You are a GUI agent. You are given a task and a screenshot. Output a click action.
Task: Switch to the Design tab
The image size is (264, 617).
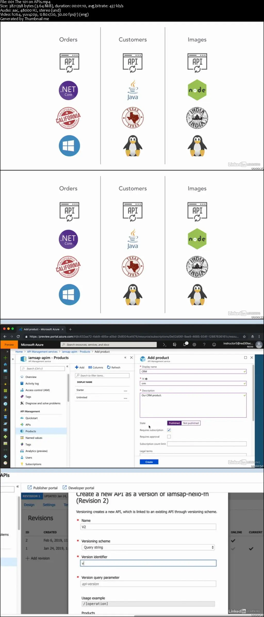[29, 505]
